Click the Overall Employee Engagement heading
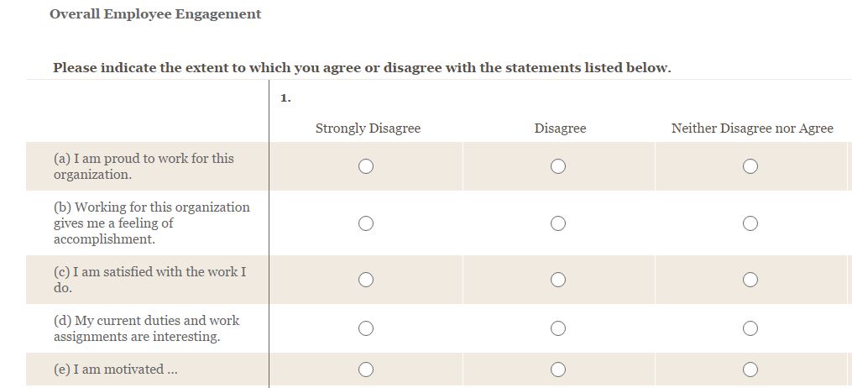 (x=155, y=14)
